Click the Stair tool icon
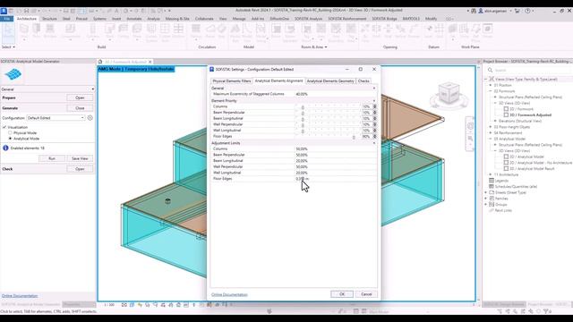 coord(221,30)
